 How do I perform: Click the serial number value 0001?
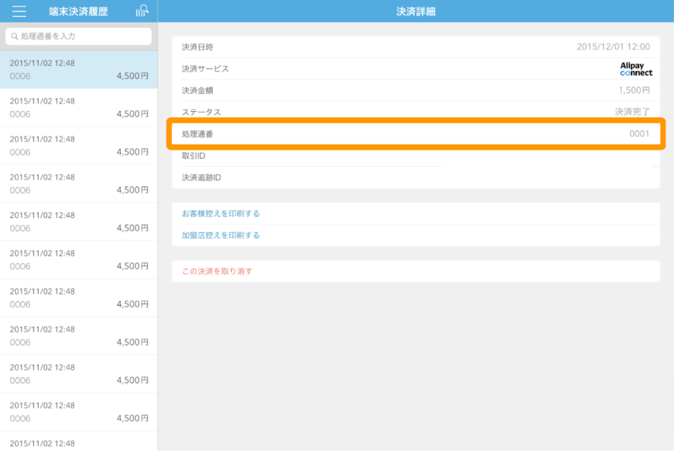tap(639, 134)
